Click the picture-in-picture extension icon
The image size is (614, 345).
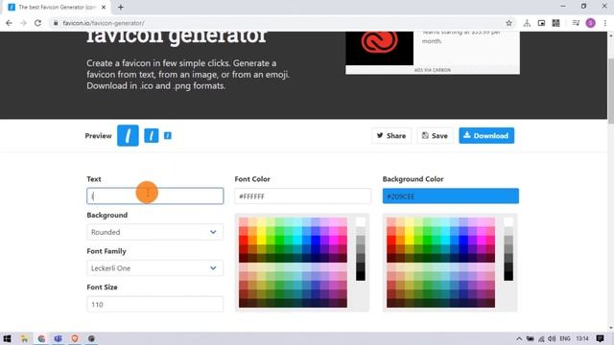541,23
